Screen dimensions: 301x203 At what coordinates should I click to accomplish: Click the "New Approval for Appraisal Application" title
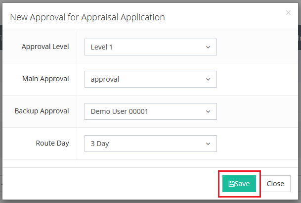pyautogui.click(x=87, y=17)
